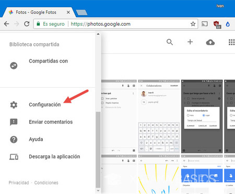This screenshot has width=235, height=194.
Task: Open the Colaboradores screenshot thumbnail
Action: click(x=159, y=116)
